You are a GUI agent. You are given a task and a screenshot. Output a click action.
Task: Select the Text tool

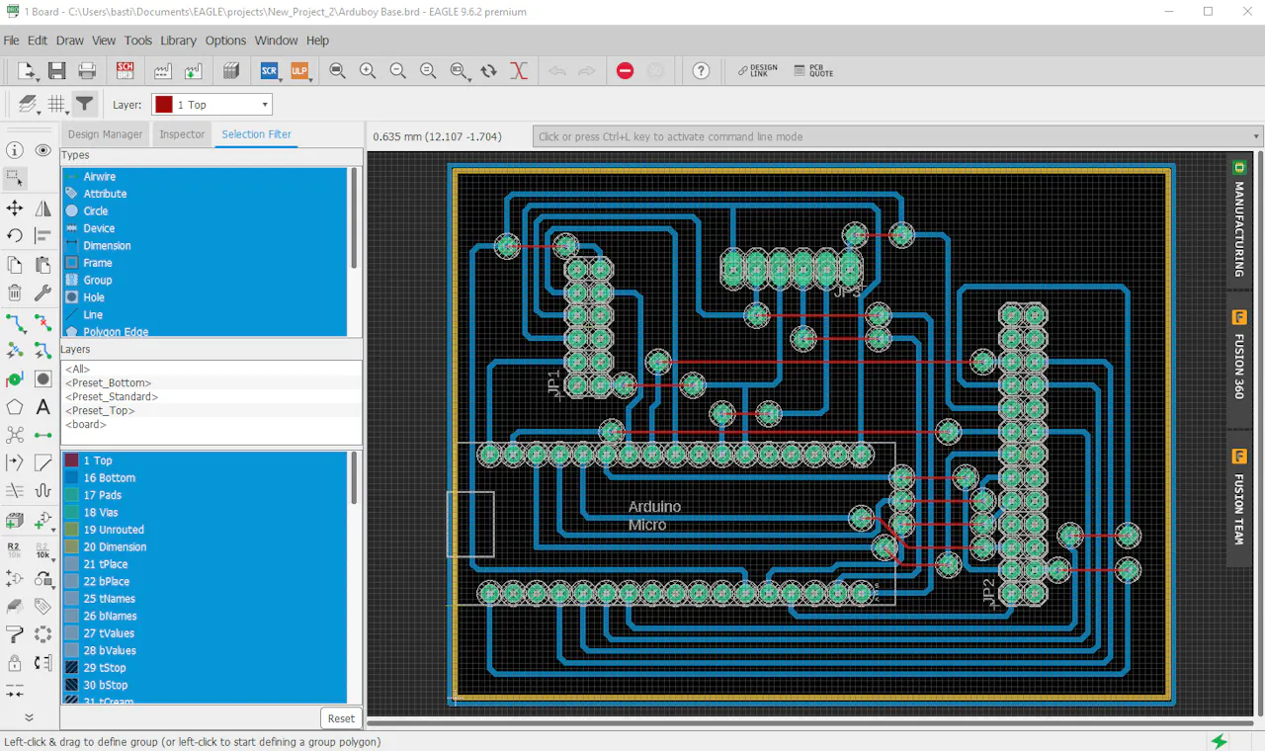pyautogui.click(x=42, y=407)
